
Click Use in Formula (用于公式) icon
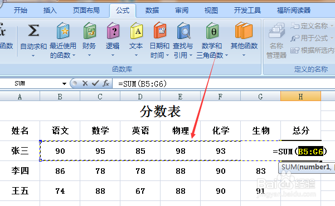[295, 38]
